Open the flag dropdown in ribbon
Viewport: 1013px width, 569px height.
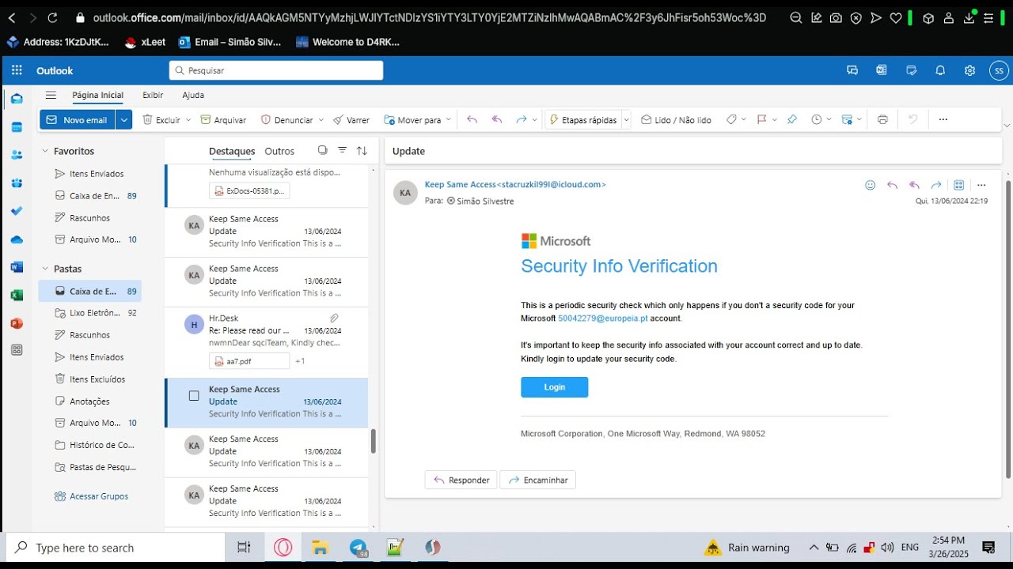pos(773,120)
